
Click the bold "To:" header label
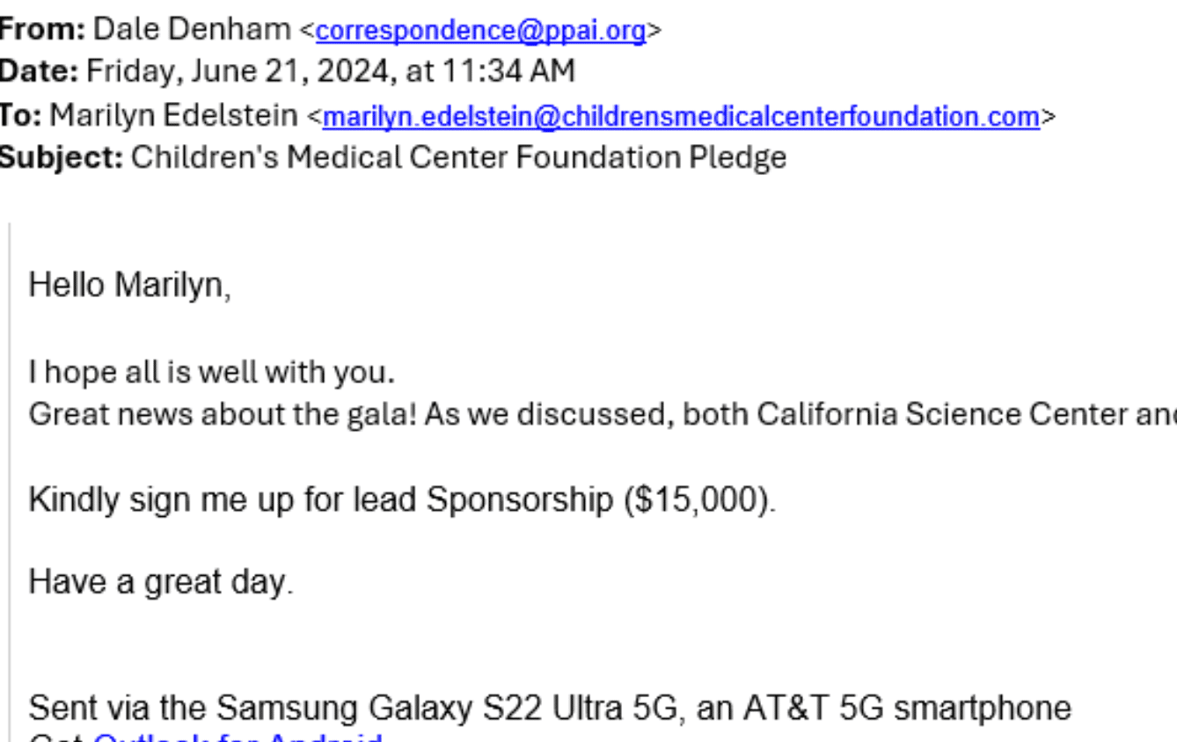coord(19,115)
